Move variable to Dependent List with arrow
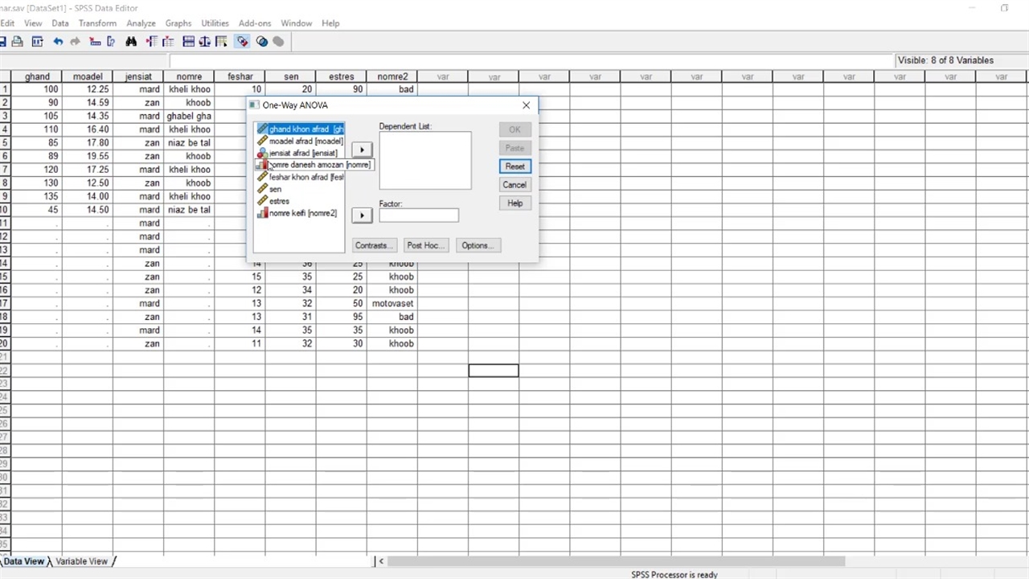The image size is (1029, 579). (362, 150)
